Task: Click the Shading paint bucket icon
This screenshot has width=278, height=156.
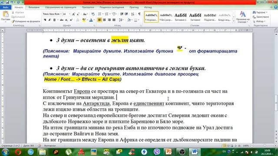Action: pyautogui.click(x=129, y=20)
